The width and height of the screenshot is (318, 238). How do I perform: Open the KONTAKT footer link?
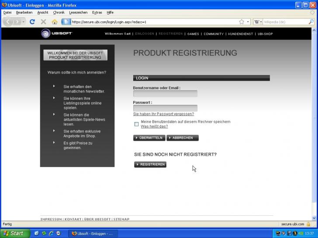click(x=73, y=219)
